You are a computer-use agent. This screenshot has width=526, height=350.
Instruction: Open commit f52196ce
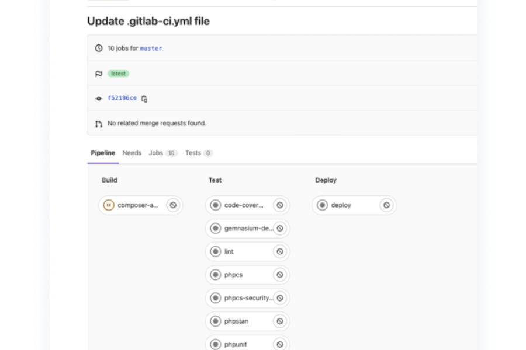122,98
